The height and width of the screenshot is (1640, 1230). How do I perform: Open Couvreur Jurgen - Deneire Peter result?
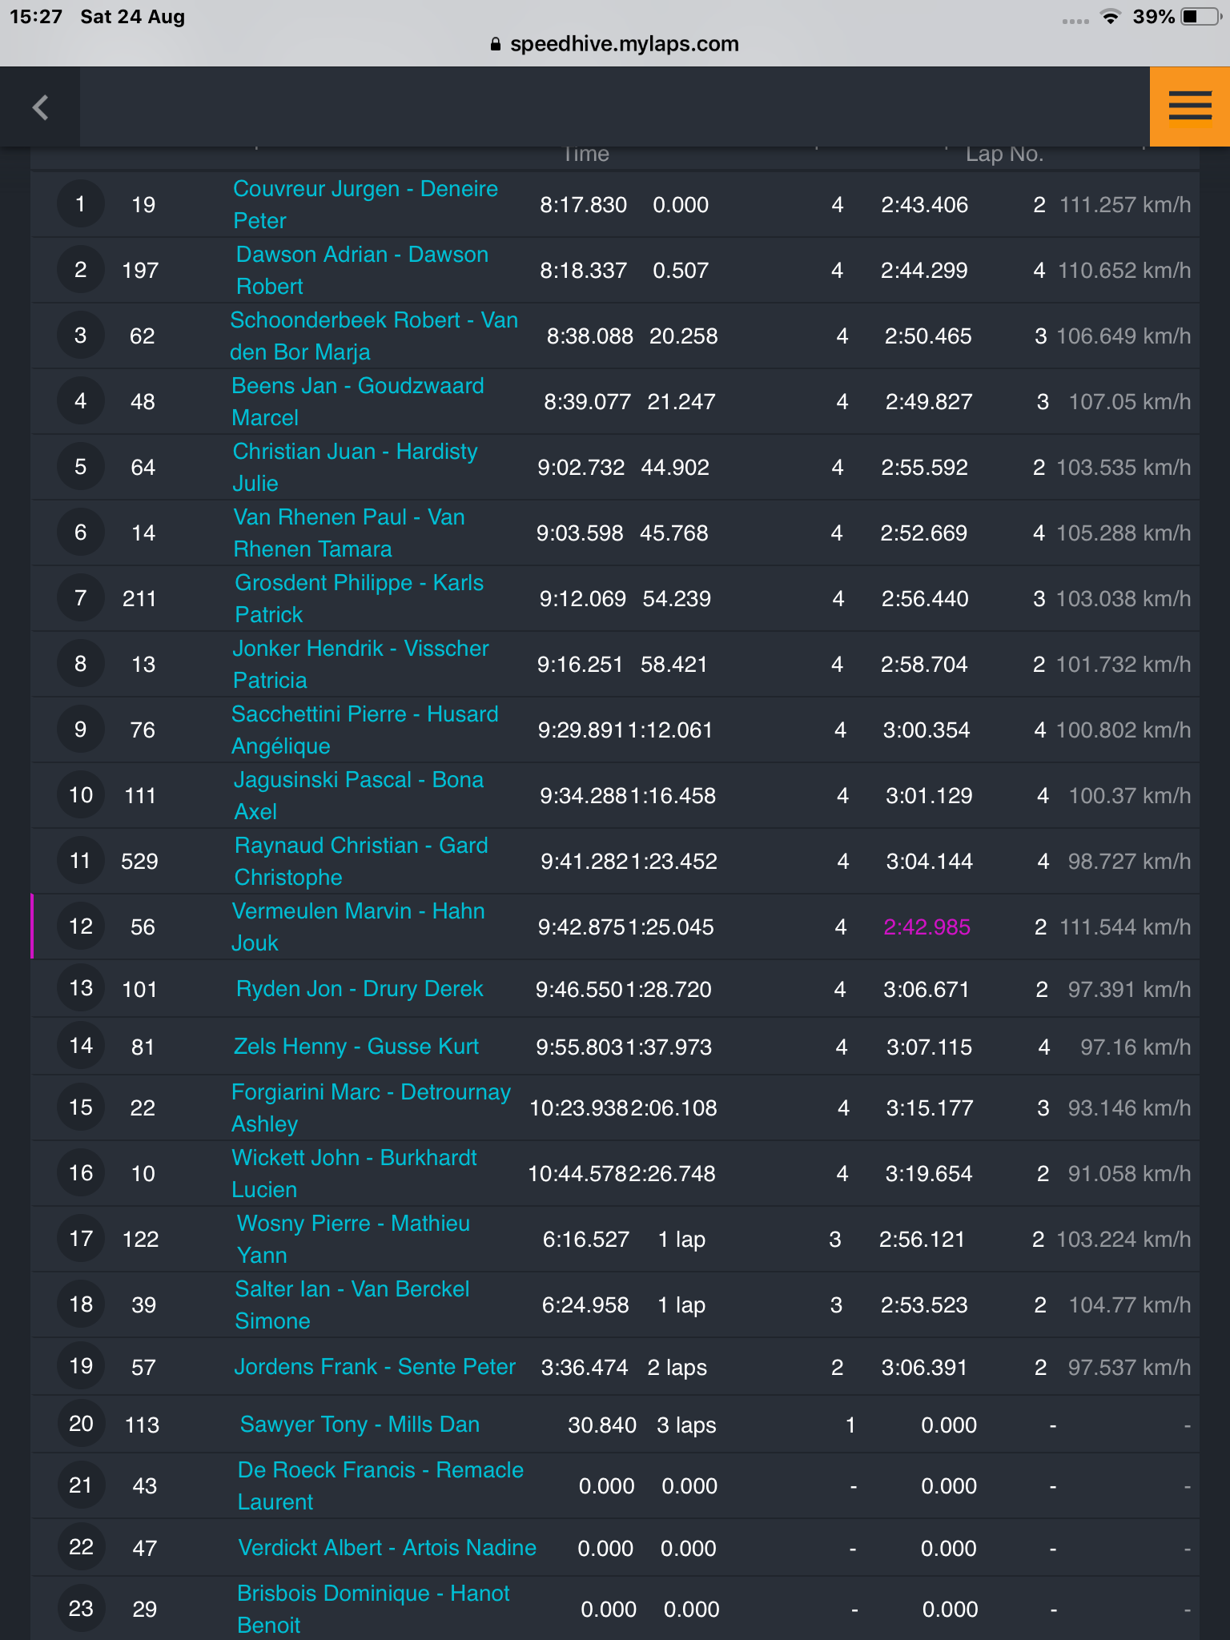pyautogui.click(x=366, y=205)
